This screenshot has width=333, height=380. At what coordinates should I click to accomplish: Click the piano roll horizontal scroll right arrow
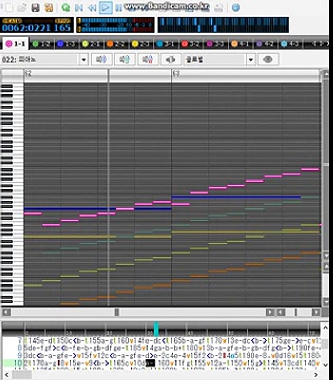point(270,312)
